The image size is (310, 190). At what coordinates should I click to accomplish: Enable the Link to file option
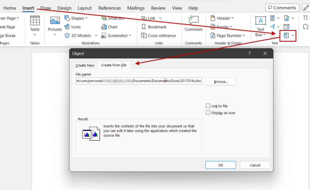pos(208,105)
